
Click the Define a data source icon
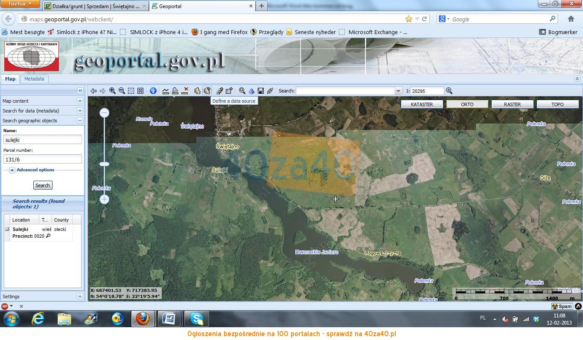(x=207, y=91)
